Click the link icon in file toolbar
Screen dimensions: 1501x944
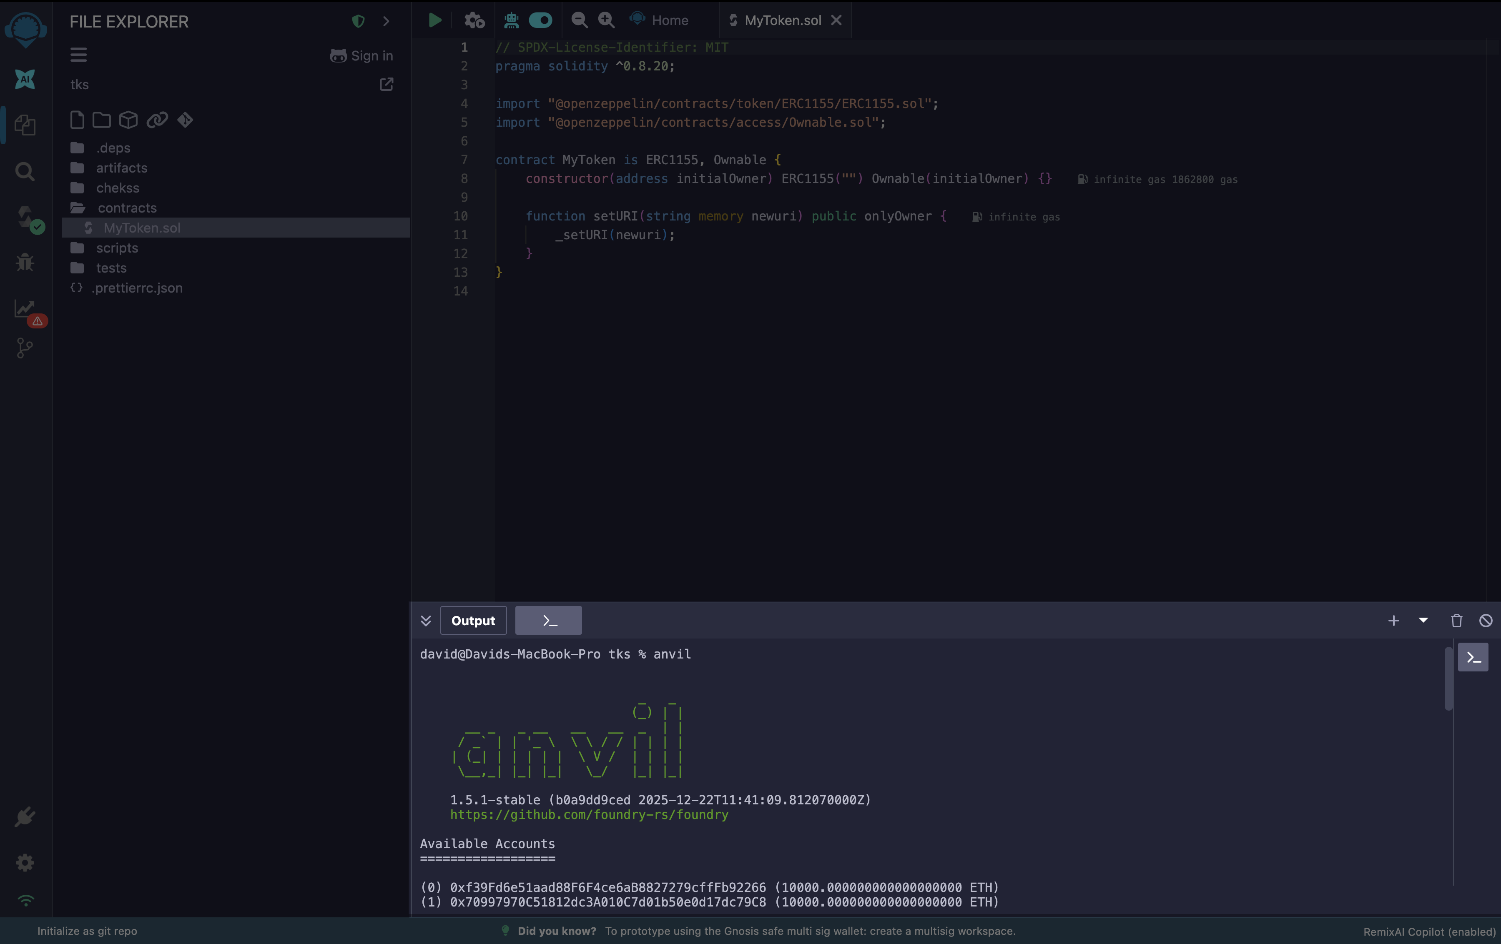pos(157,120)
